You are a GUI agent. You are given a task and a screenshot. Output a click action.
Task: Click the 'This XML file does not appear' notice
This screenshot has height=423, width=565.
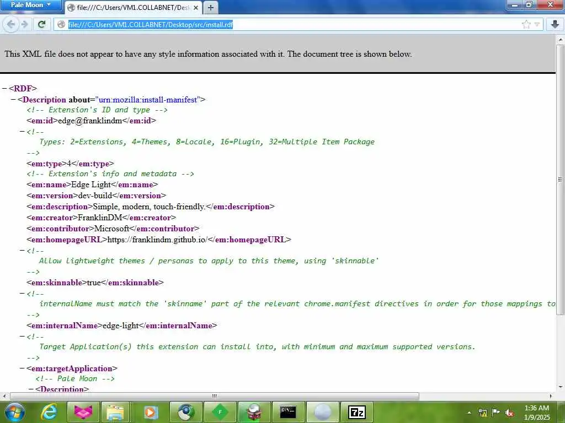point(208,55)
